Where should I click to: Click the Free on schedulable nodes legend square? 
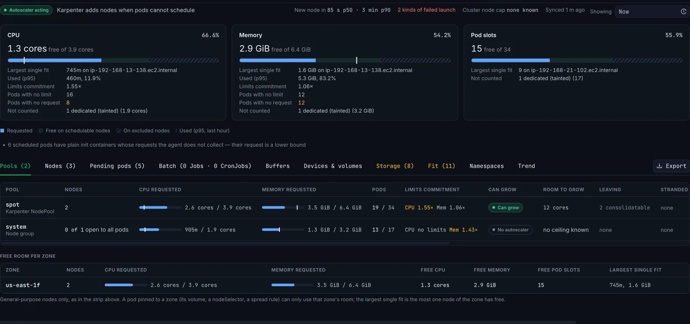pyautogui.click(x=40, y=130)
